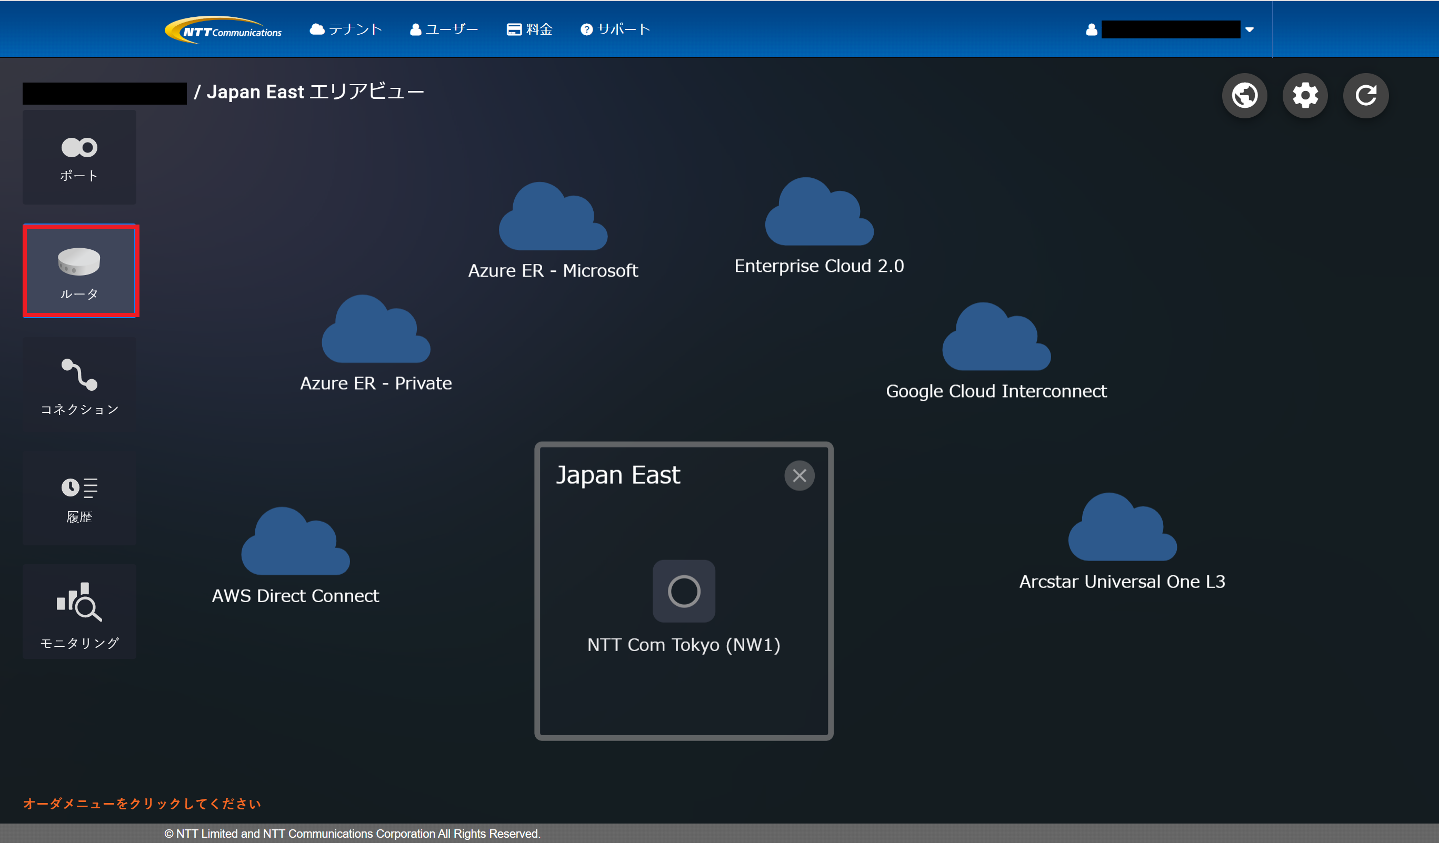
Task: Expand the user account dropdown arrow
Action: pos(1249,29)
